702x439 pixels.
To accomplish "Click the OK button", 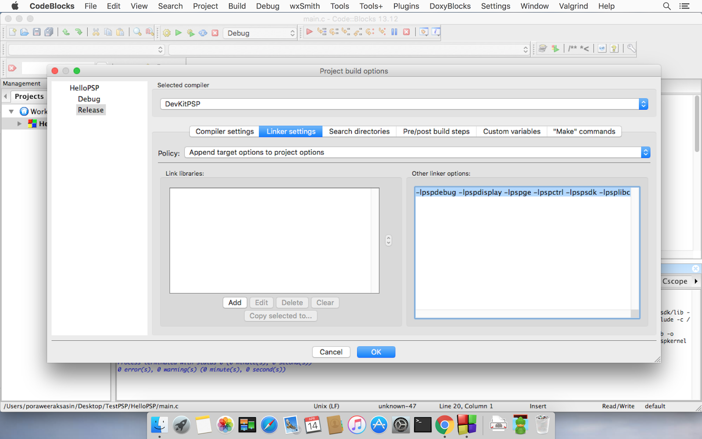I will pyautogui.click(x=376, y=352).
